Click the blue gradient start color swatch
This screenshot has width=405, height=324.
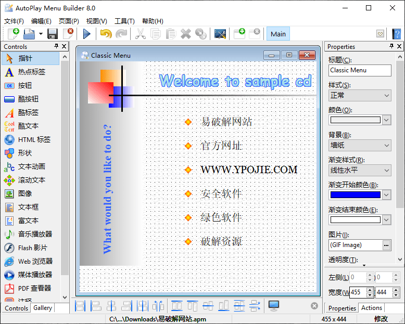[x=356, y=195]
